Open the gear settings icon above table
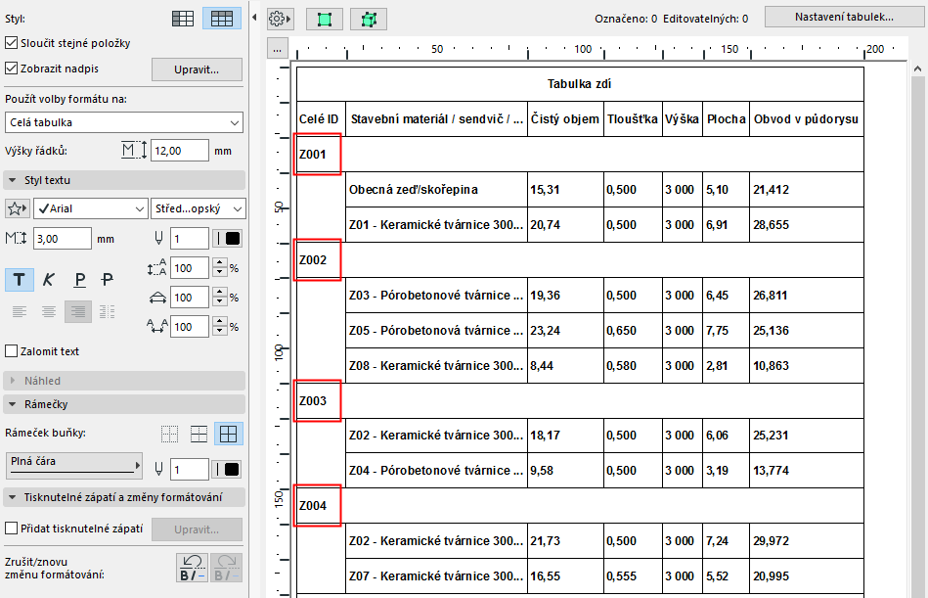The height and width of the screenshot is (598, 928). [277, 19]
